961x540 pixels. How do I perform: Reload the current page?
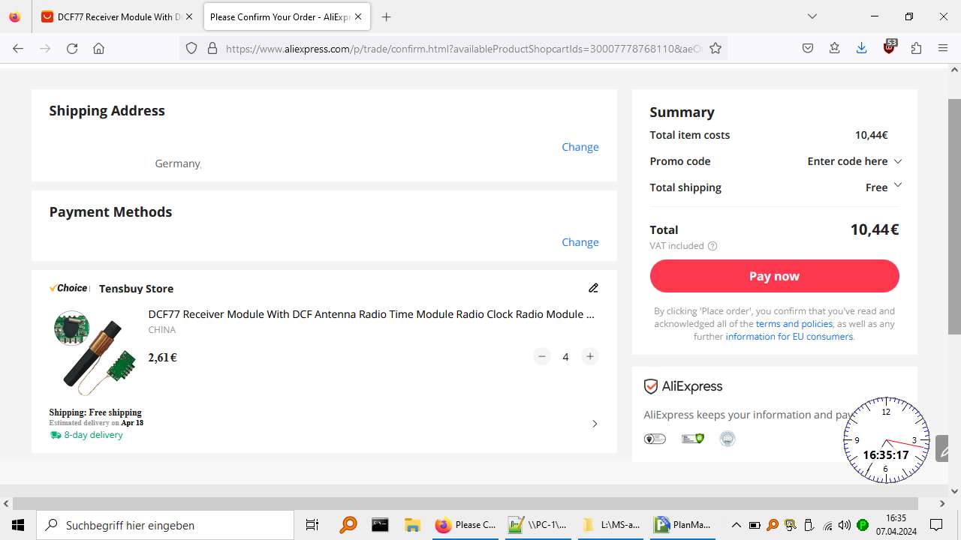pos(72,48)
